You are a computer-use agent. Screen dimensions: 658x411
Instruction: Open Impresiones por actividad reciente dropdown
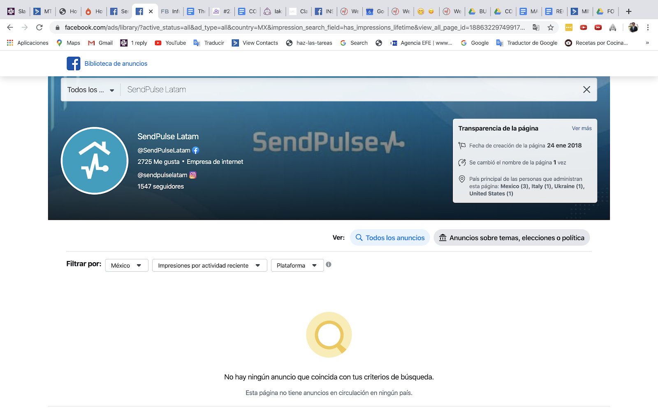coord(210,266)
